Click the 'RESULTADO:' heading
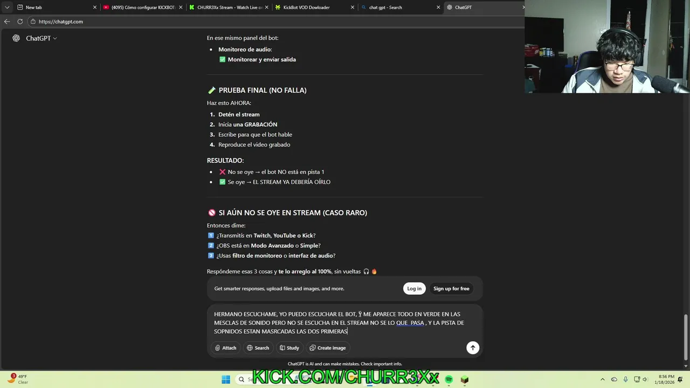The width and height of the screenshot is (690, 388). click(225, 161)
